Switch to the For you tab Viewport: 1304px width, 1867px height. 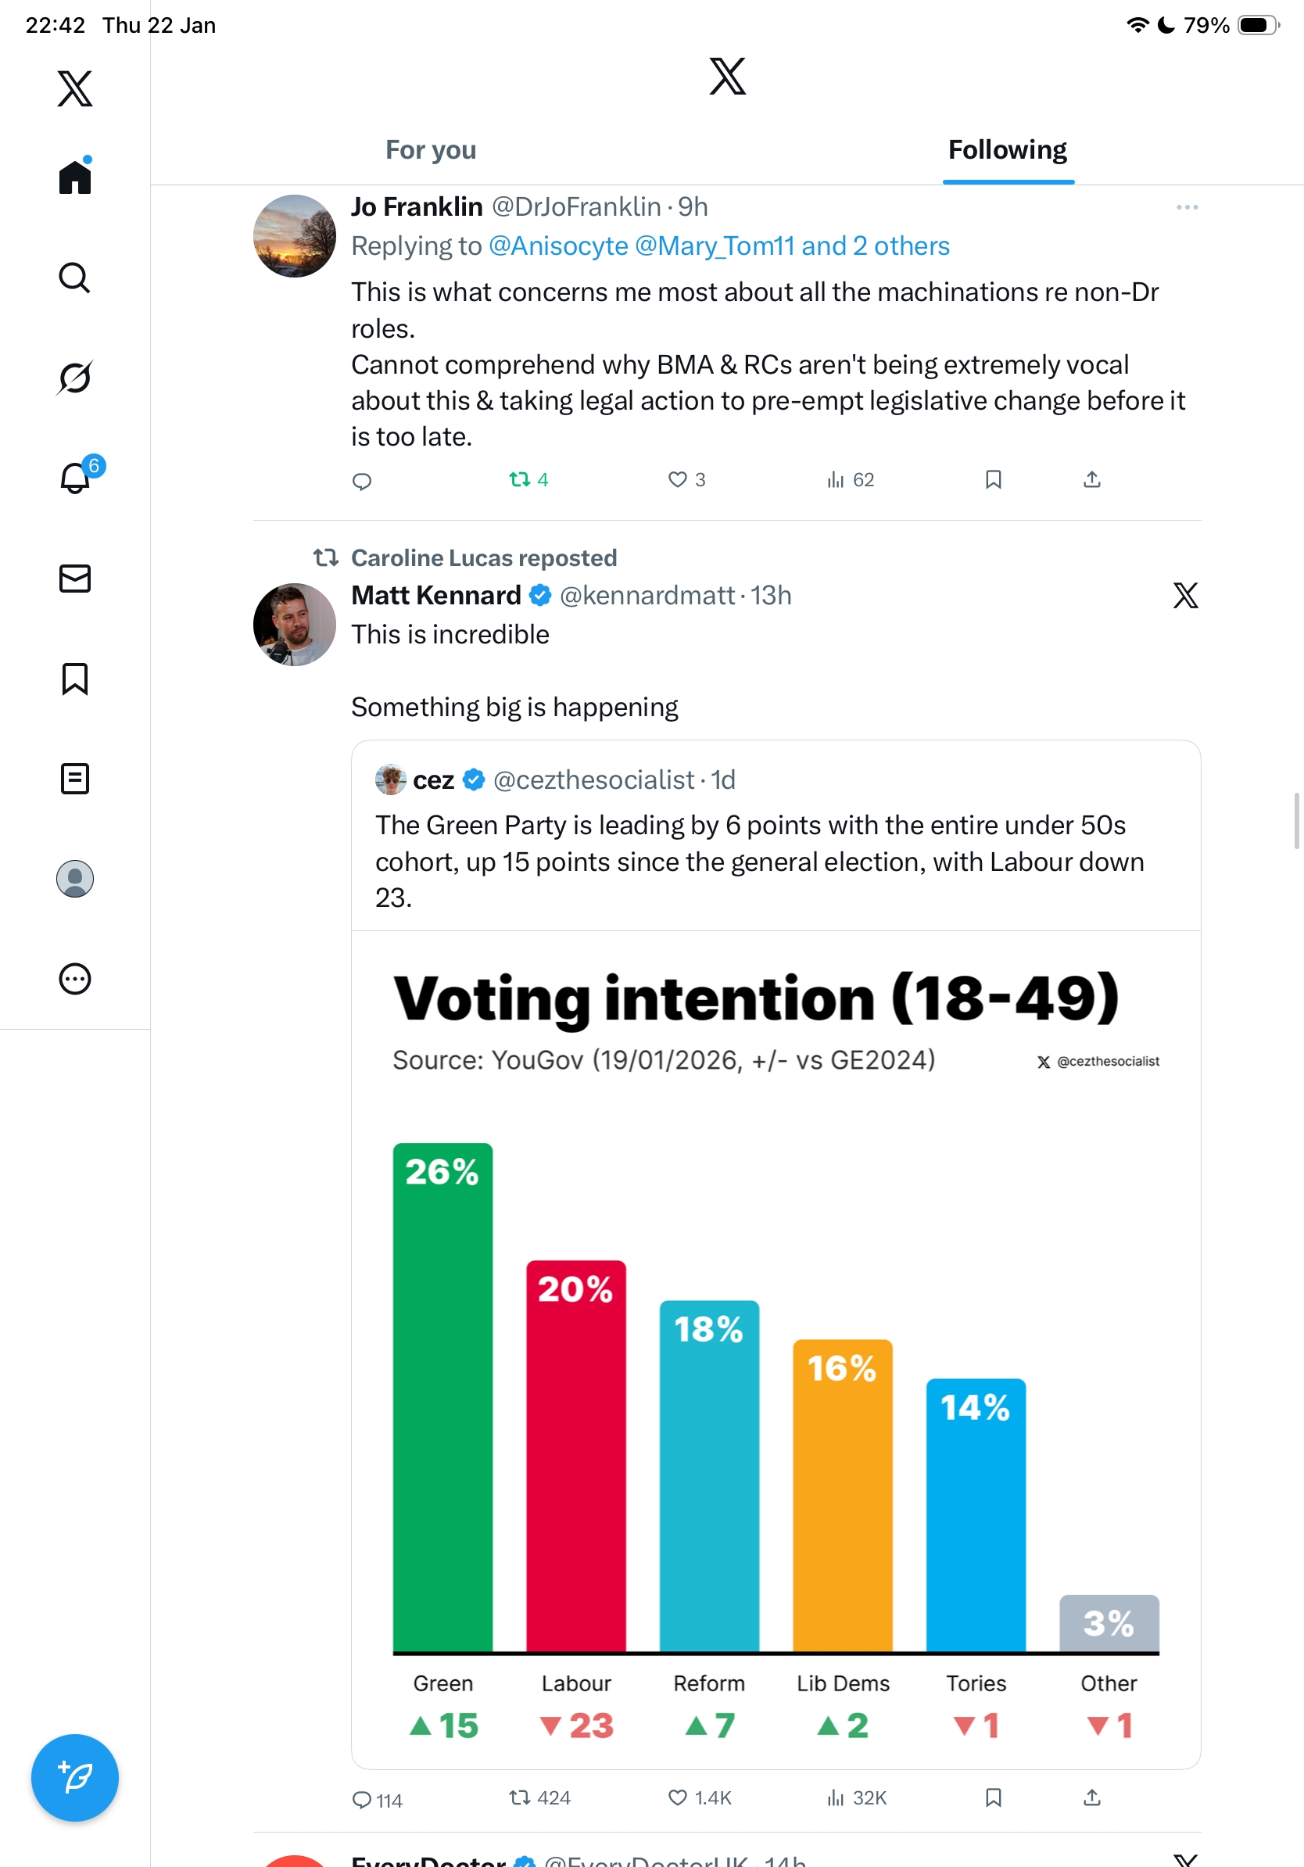tap(431, 150)
